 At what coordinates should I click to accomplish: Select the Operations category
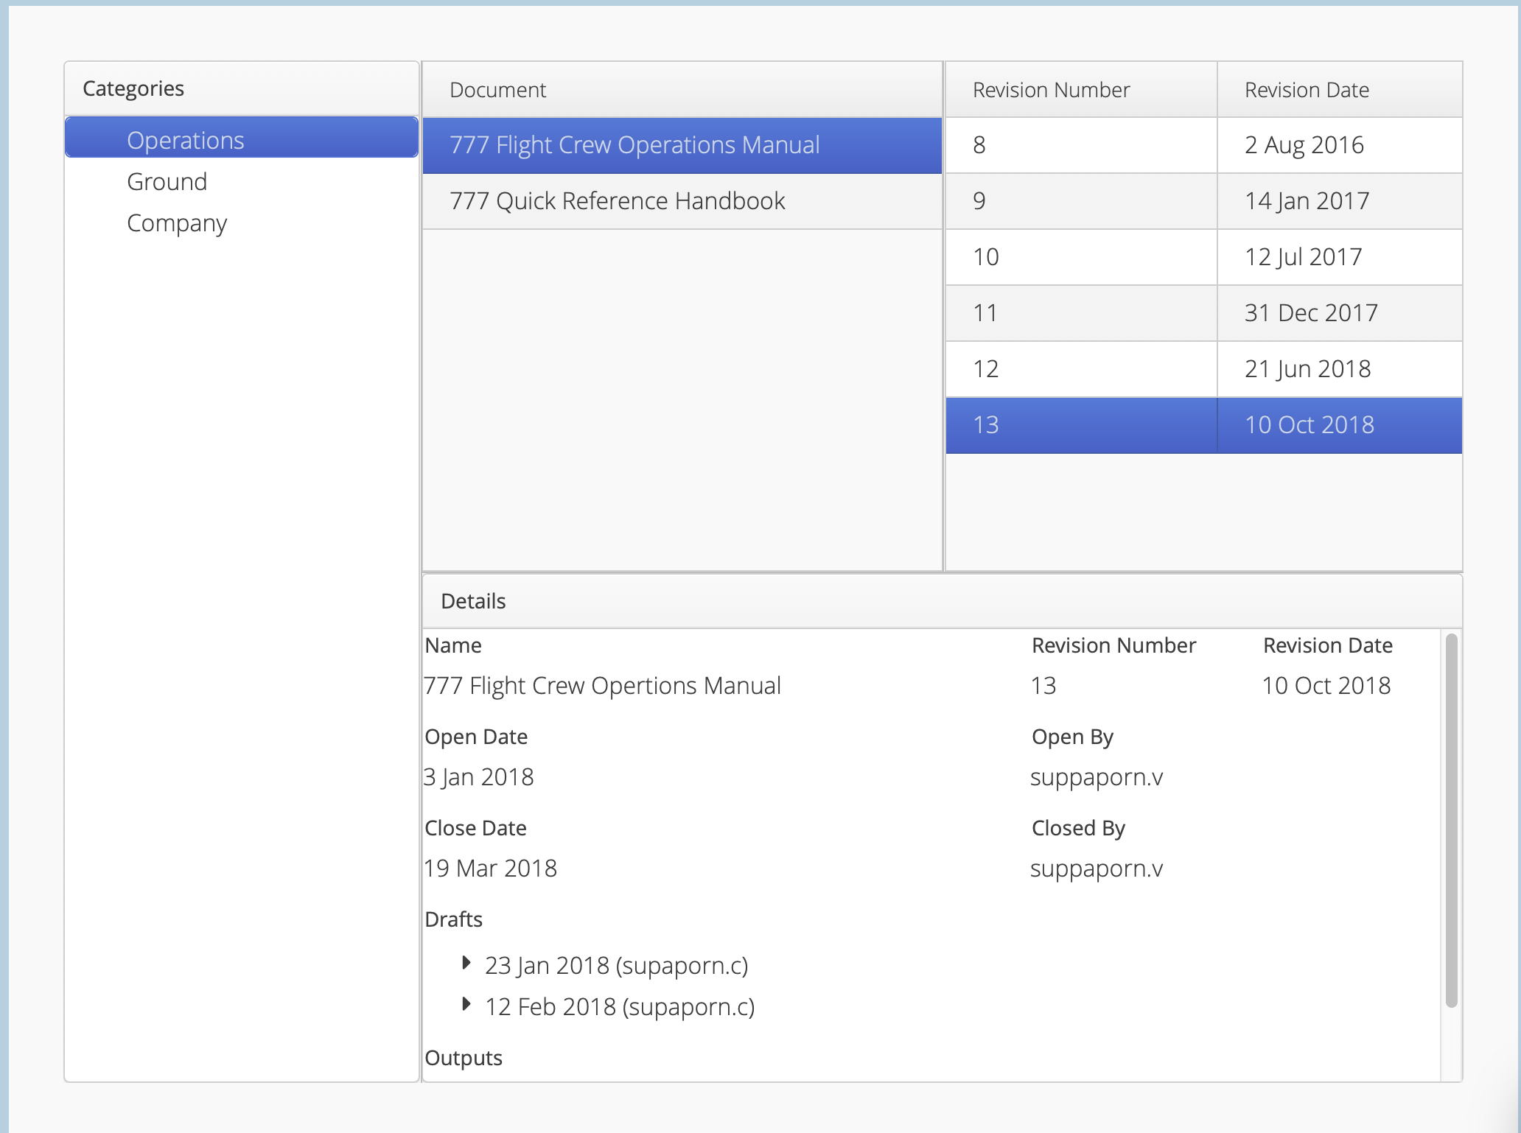pyautogui.click(x=185, y=140)
